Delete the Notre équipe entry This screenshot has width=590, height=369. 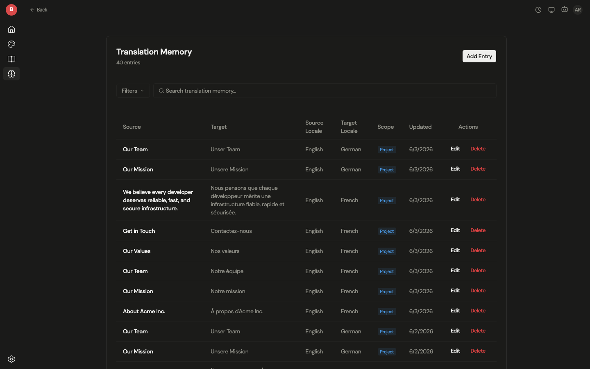[x=478, y=271]
